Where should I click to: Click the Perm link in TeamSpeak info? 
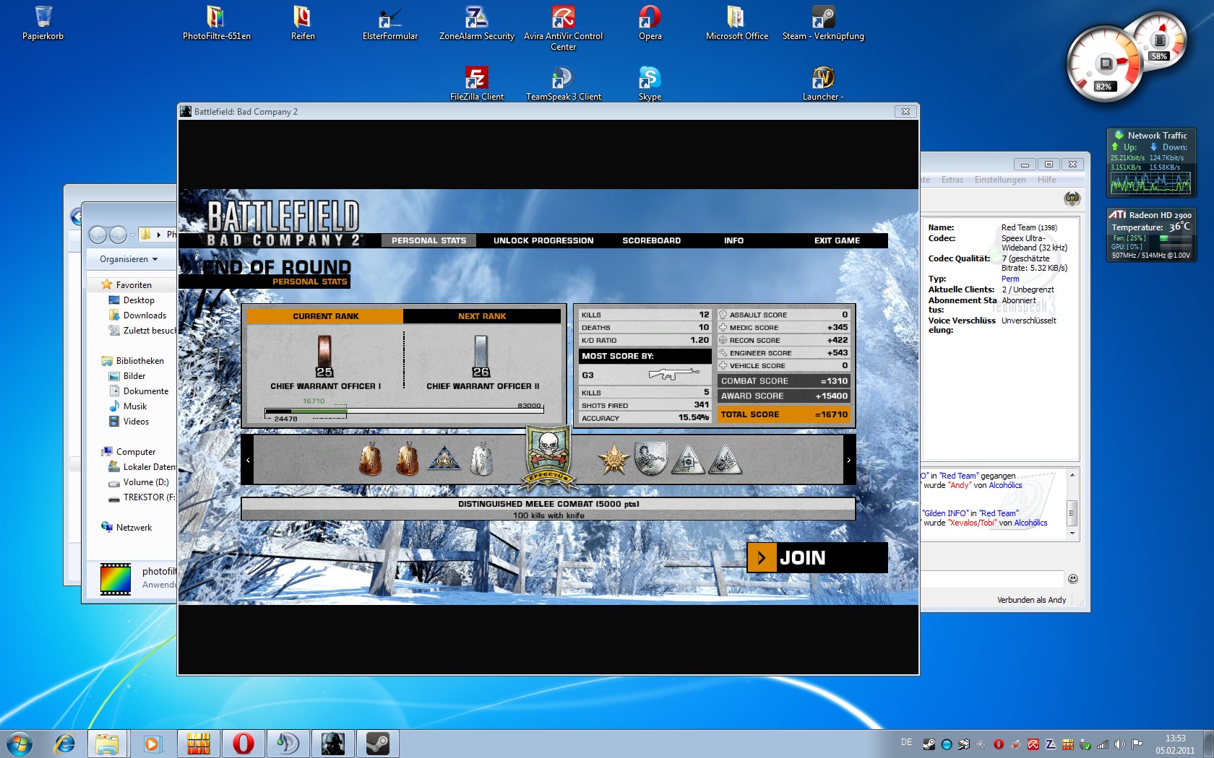tap(1010, 279)
